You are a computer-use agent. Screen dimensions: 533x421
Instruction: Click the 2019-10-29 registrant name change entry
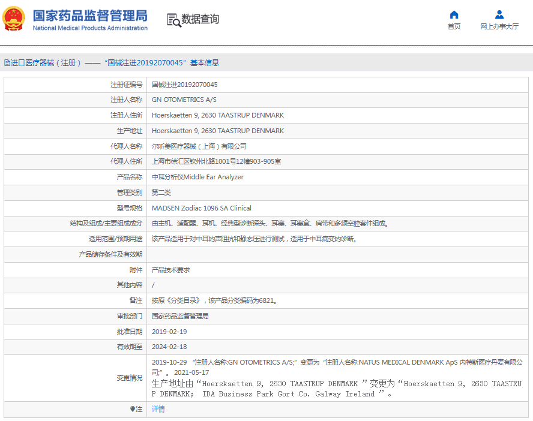pyautogui.click(x=337, y=368)
